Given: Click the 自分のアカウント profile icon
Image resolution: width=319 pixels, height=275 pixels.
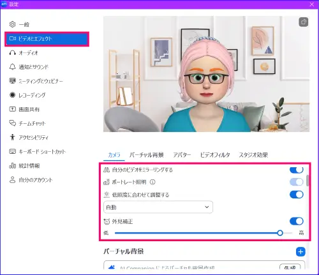Looking at the screenshot, I should click(x=13, y=179).
